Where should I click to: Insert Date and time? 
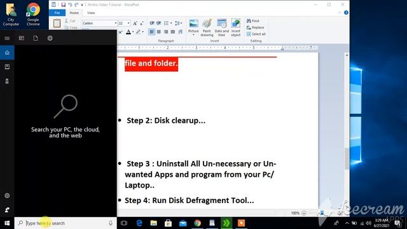click(x=222, y=27)
